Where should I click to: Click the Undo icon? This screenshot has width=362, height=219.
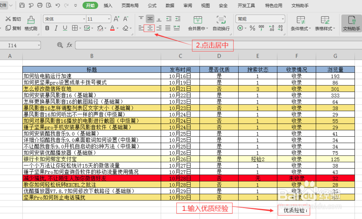click(57, 5)
